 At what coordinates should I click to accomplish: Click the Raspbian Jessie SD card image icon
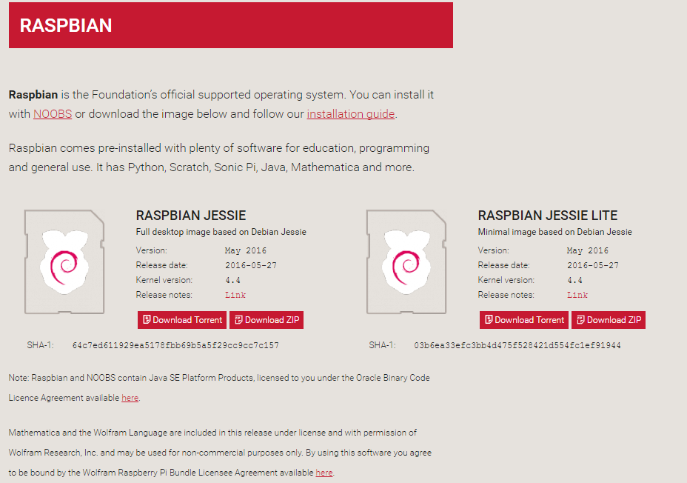64,262
